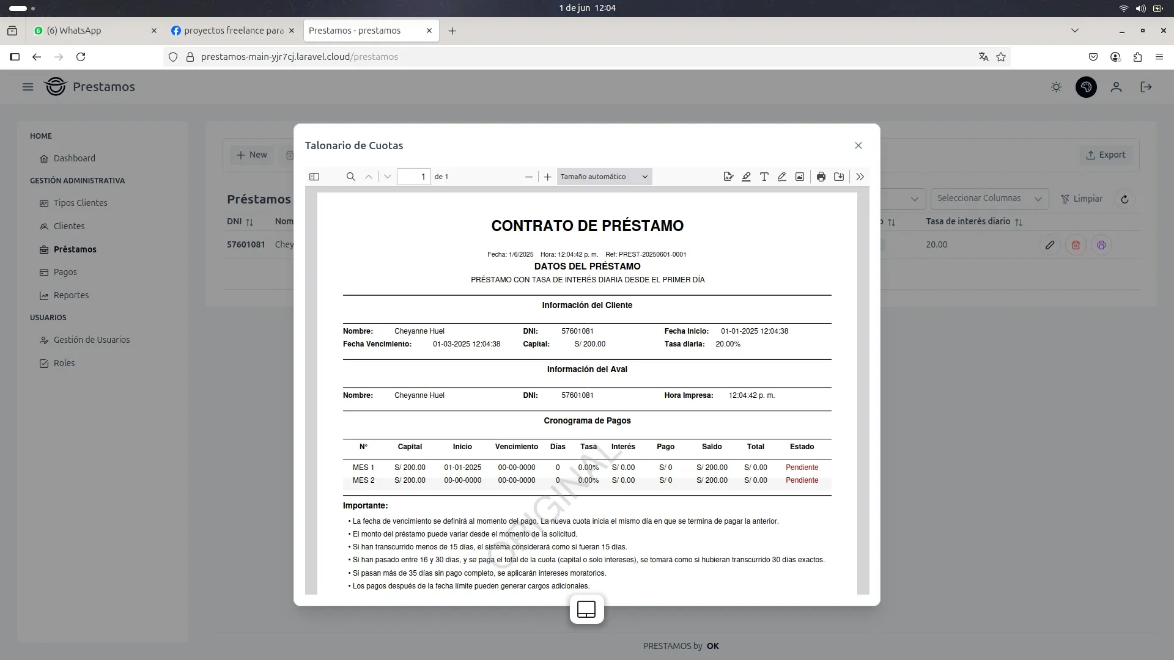
Task: Click the PDF page number field
Action: tap(413, 177)
